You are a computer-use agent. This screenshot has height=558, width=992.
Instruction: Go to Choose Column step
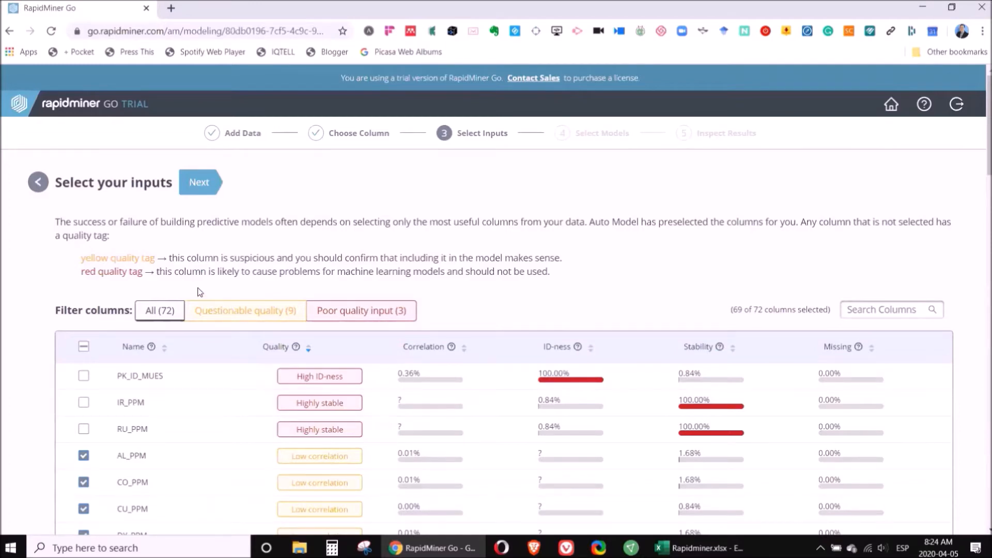pyautogui.click(x=348, y=133)
